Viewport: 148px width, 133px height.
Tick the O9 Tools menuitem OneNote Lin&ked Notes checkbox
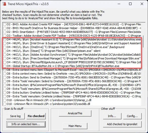point(5,96)
